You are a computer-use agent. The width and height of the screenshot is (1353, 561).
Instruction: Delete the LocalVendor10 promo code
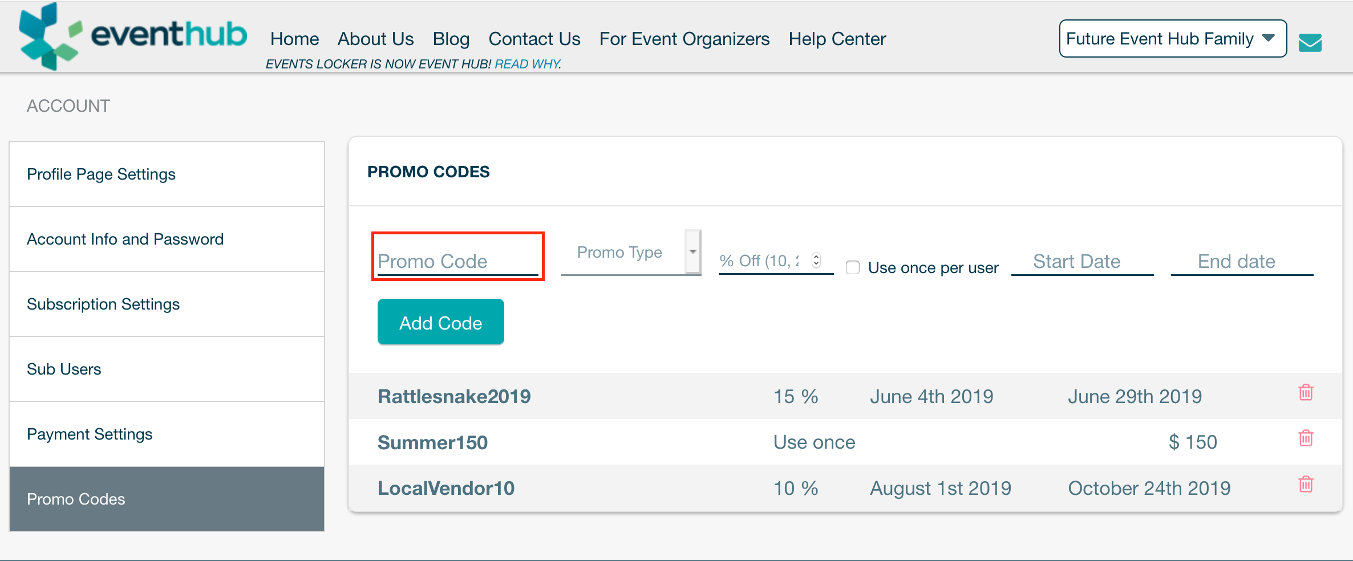pyautogui.click(x=1306, y=485)
